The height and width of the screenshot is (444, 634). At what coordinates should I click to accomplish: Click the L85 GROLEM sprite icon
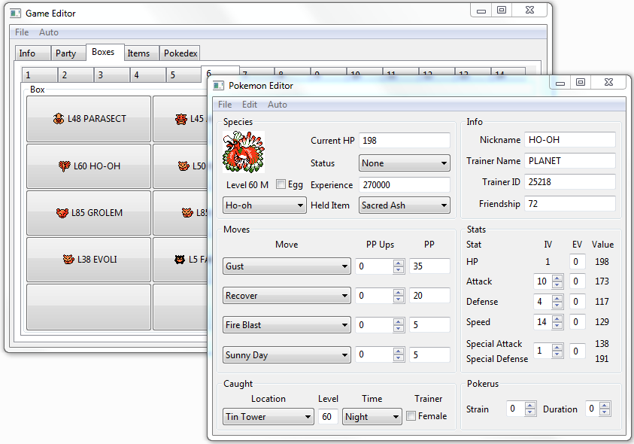tap(62, 212)
